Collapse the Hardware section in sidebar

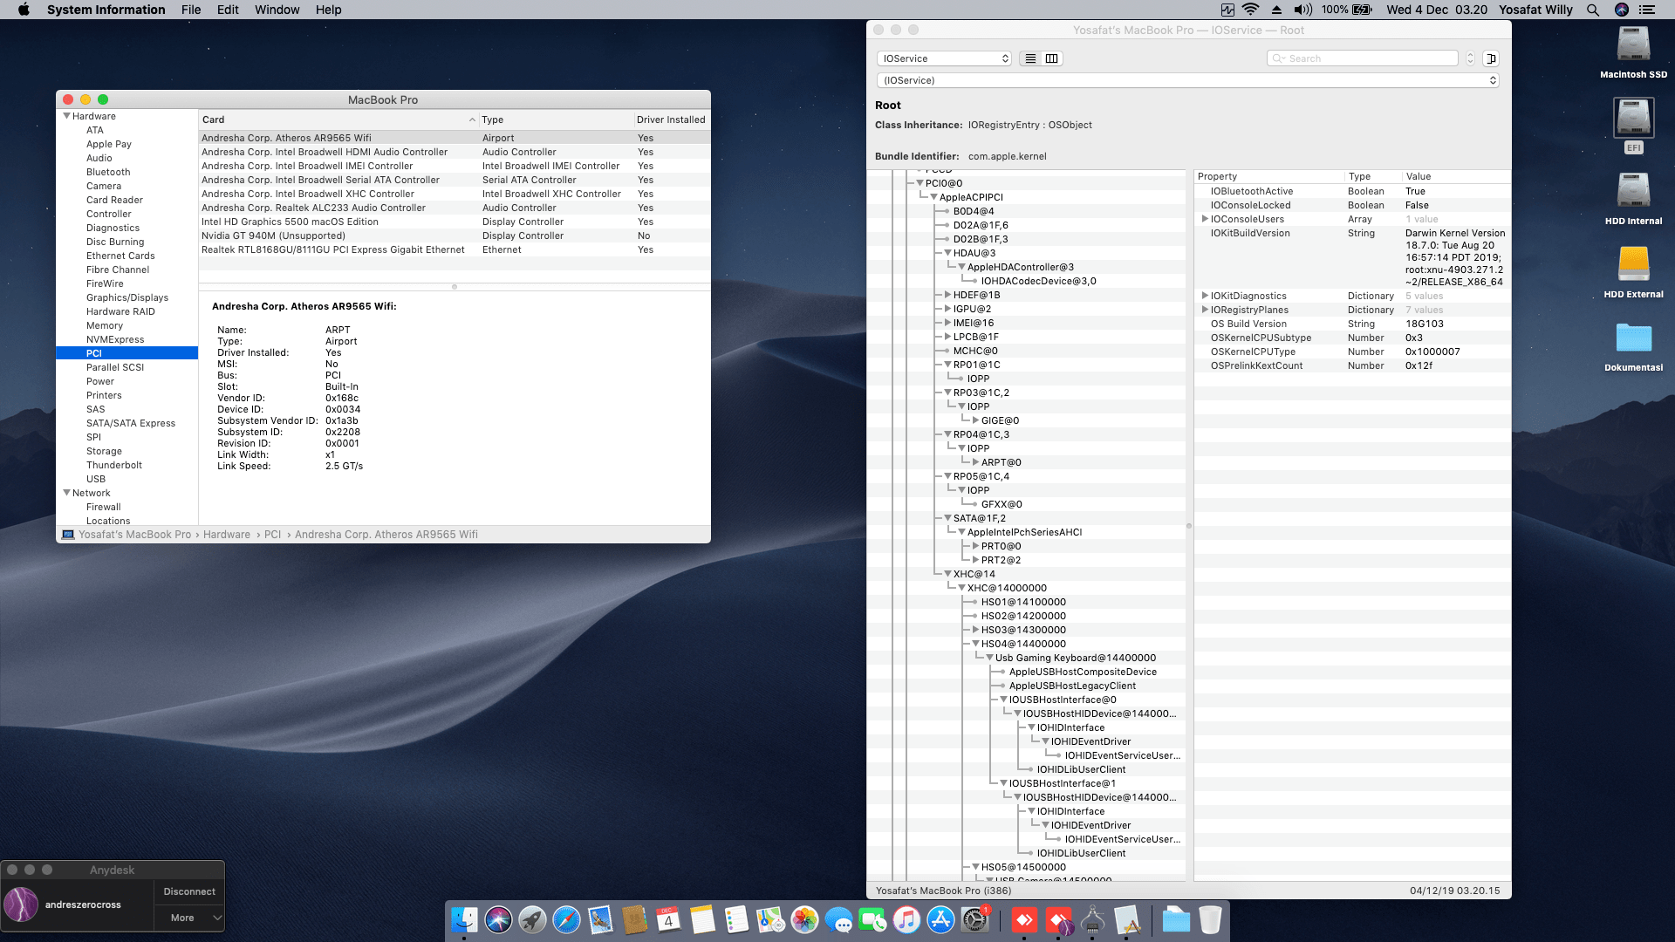pyautogui.click(x=66, y=116)
